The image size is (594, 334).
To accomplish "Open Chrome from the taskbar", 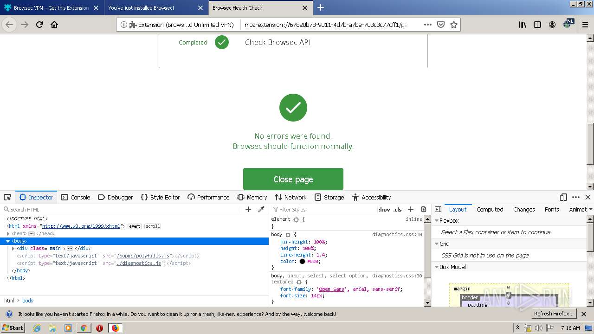I will point(84,328).
